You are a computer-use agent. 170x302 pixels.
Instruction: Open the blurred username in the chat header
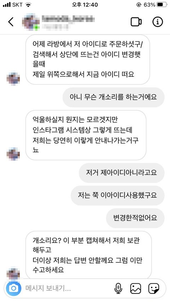[68, 19]
